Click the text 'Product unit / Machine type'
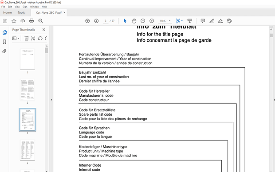Screen dimensions: 275x172 pyautogui.click(x=101, y=151)
